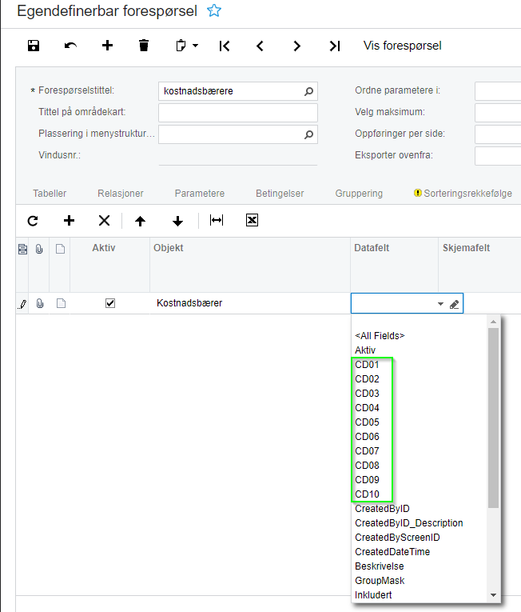The height and width of the screenshot is (612, 521).
Task: Go to the first record
Action: (225, 46)
